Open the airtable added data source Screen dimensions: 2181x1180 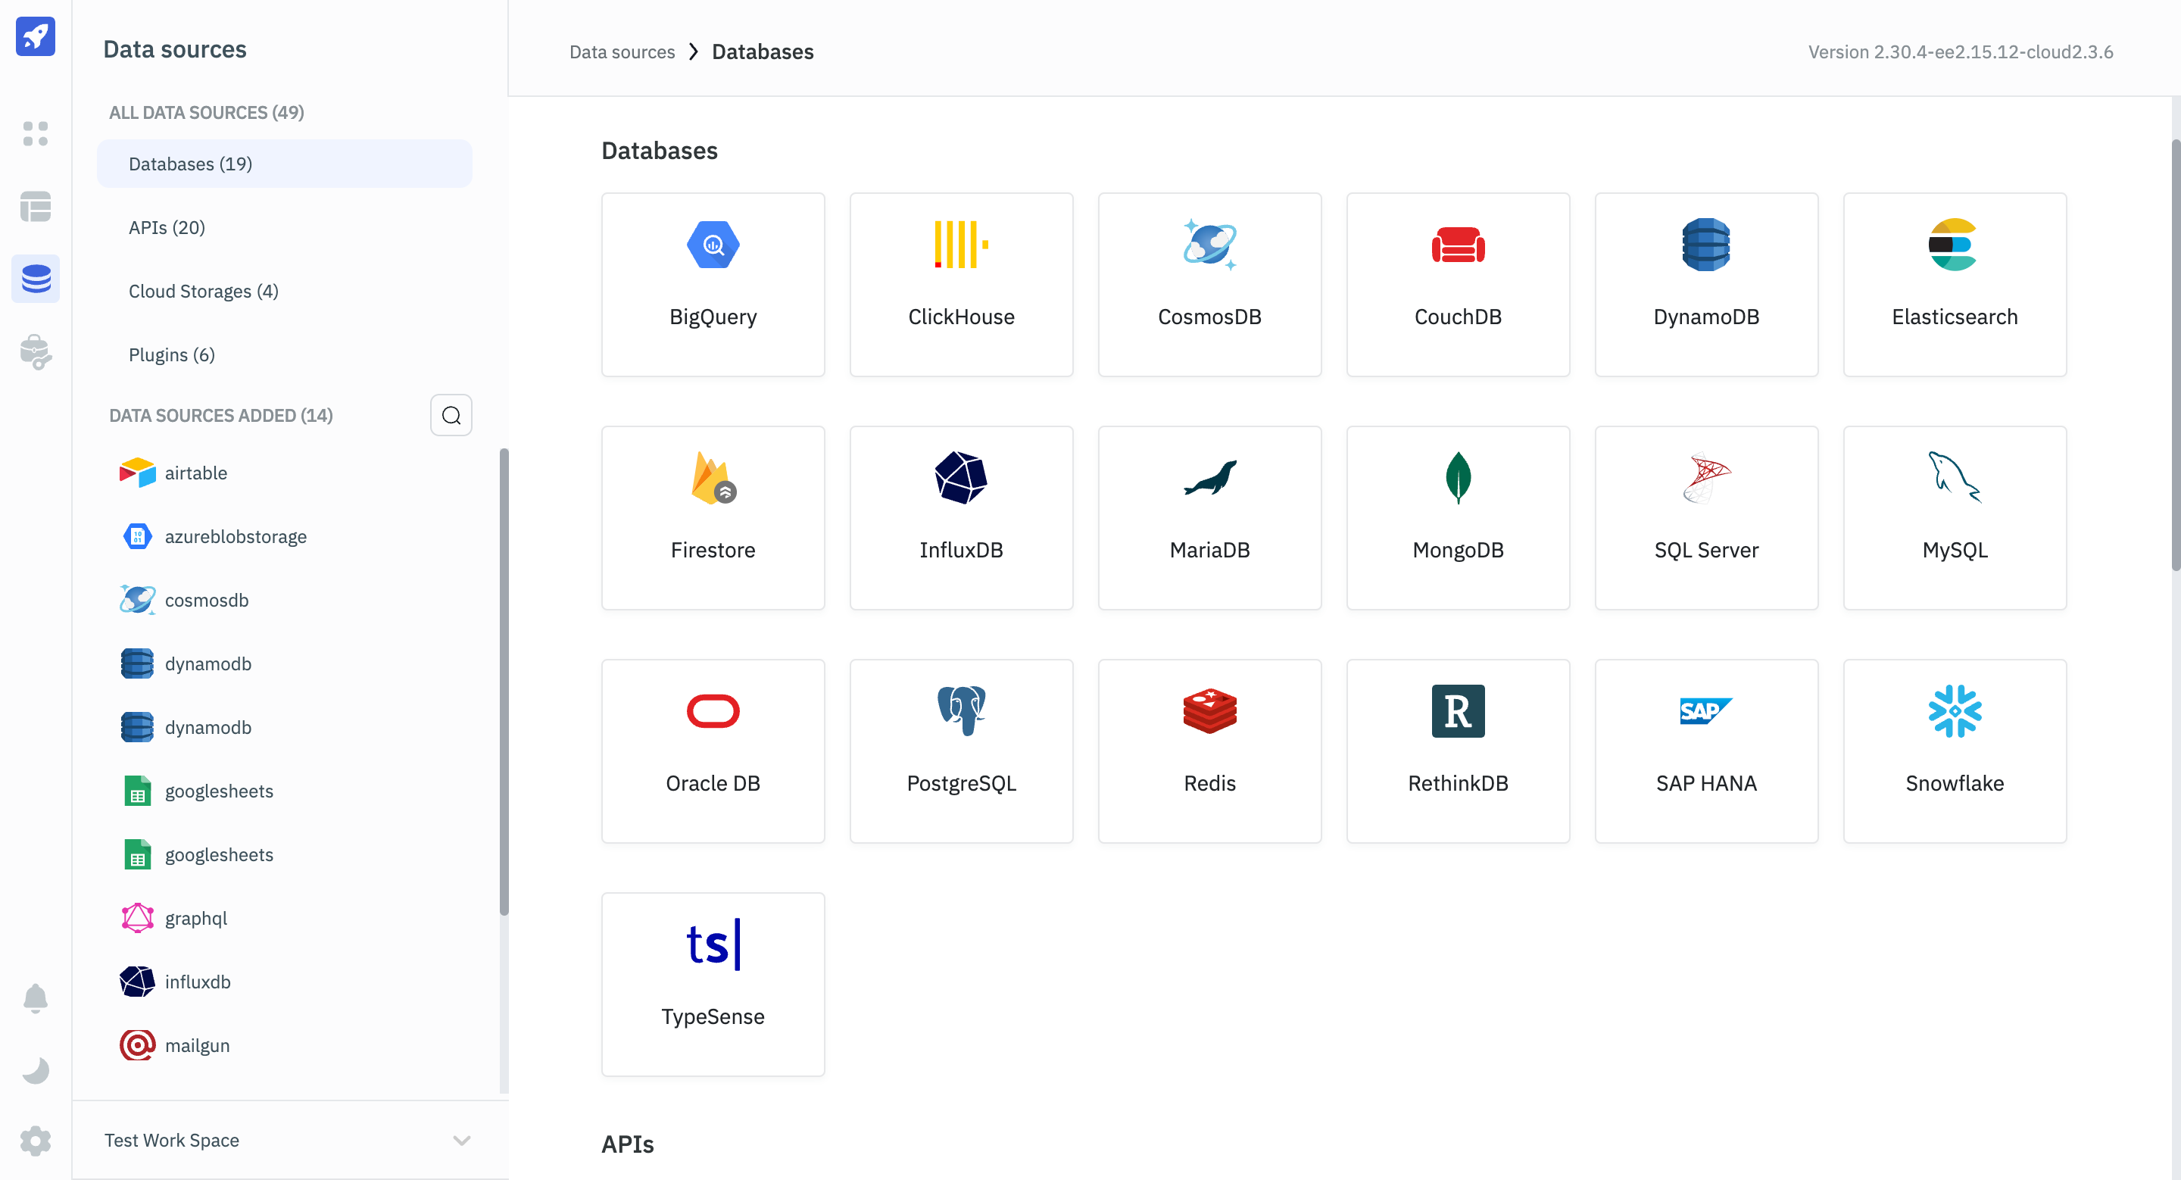tap(195, 473)
